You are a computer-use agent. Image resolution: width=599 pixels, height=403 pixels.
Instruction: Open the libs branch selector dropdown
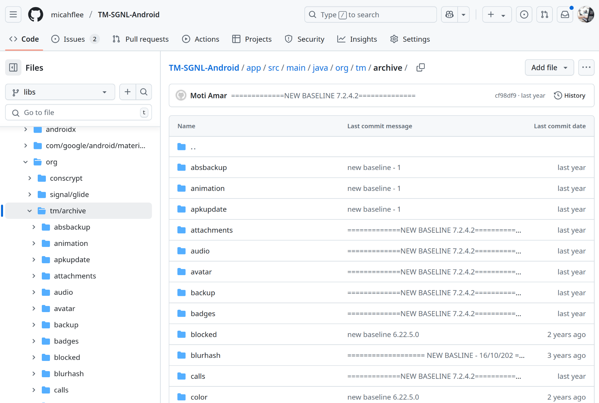click(60, 92)
